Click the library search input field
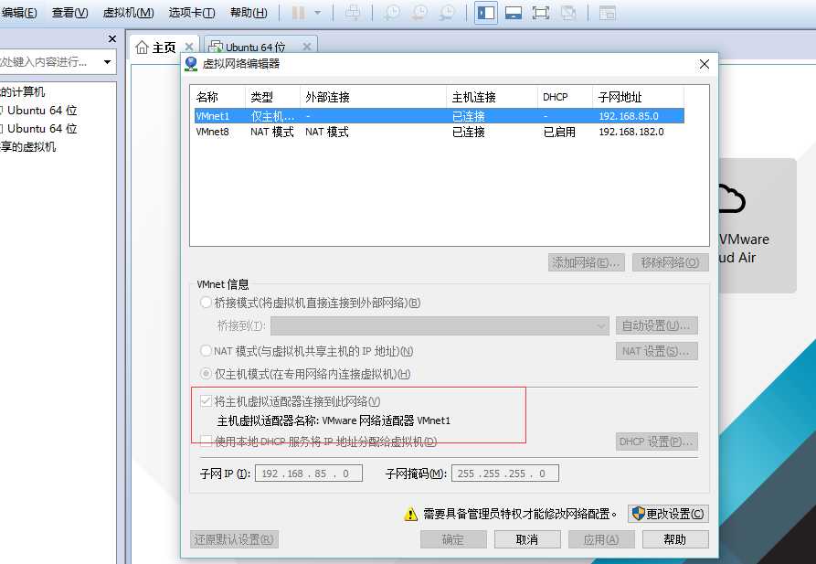The height and width of the screenshot is (564, 816). pos(48,62)
